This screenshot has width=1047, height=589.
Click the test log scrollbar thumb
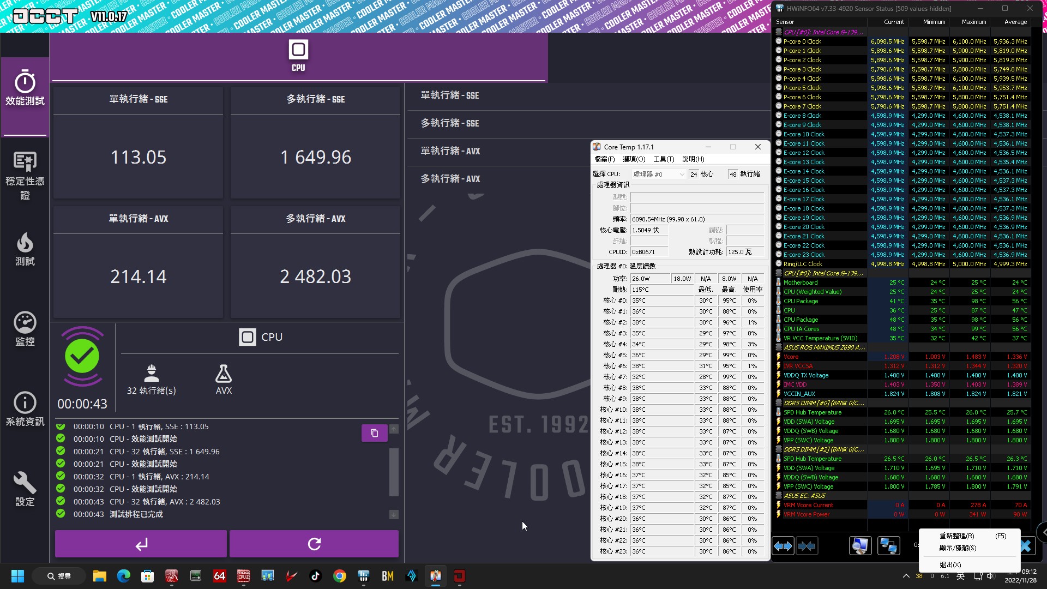(x=394, y=472)
